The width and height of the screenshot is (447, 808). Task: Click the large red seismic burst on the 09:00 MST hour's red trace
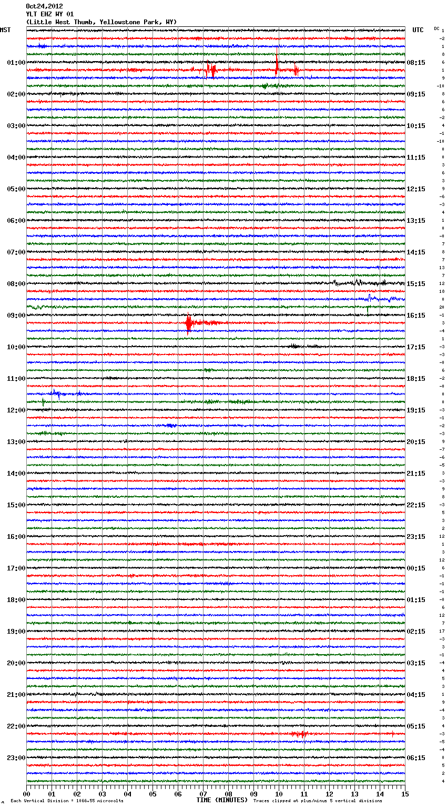coord(189,323)
